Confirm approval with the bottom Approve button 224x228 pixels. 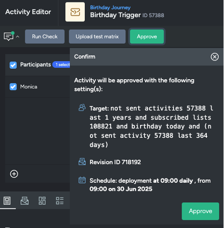pos(201,211)
